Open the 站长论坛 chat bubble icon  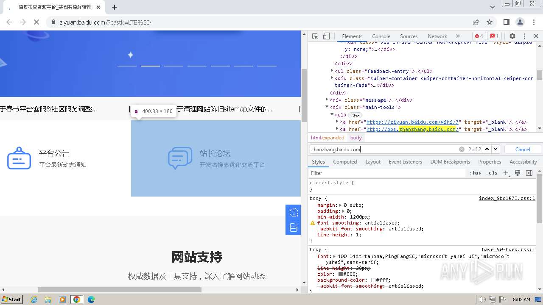tap(180, 158)
